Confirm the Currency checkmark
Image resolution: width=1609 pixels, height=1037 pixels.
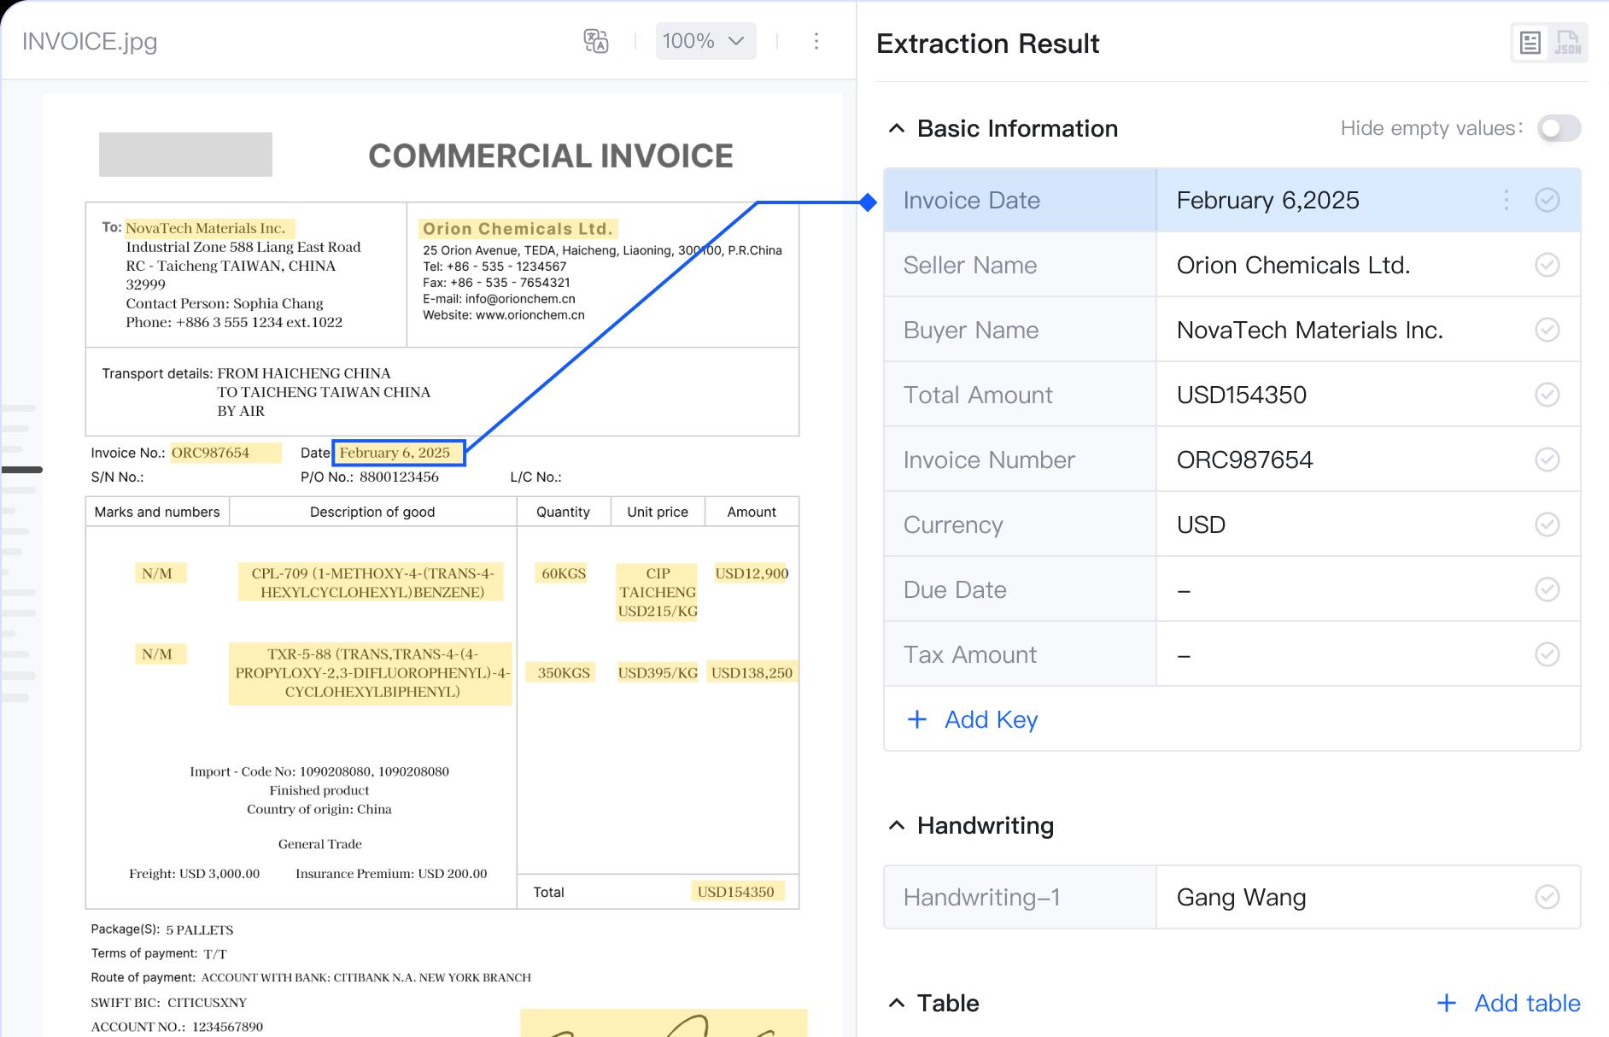[1548, 524]
